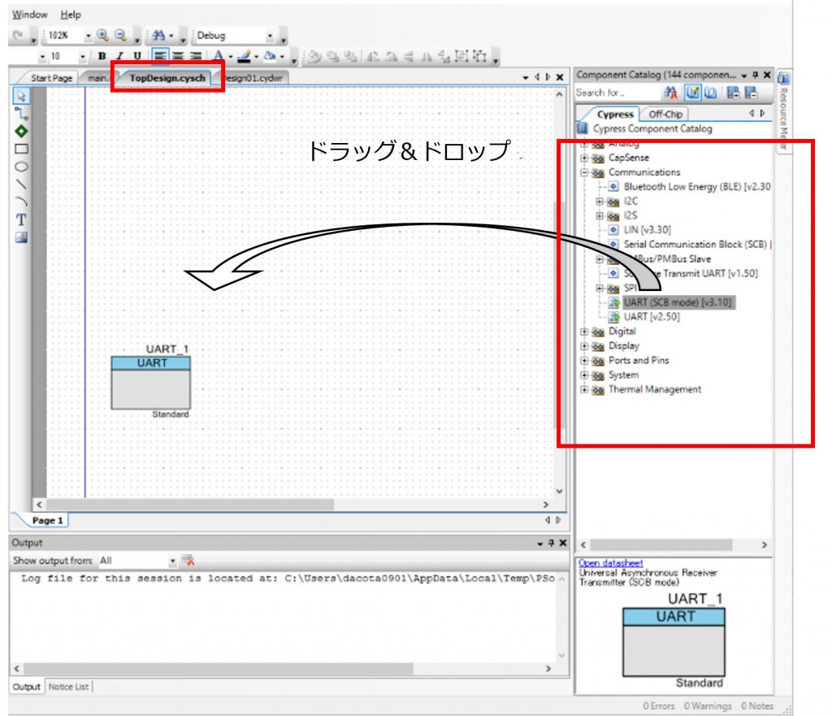Image resolution: width=832 pixels, height=716 pixels.
Task: Switch to the TopDesign.cysch tab
Action: tap(167, 78)
